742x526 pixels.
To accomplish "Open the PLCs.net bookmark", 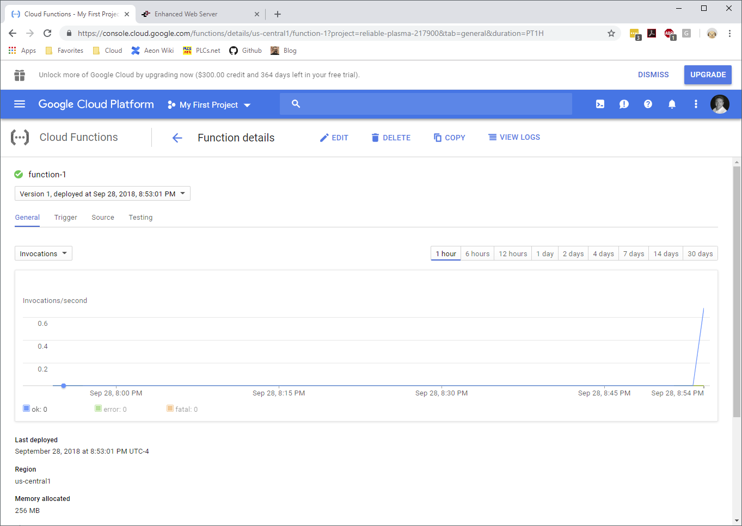I will (201, 51).
